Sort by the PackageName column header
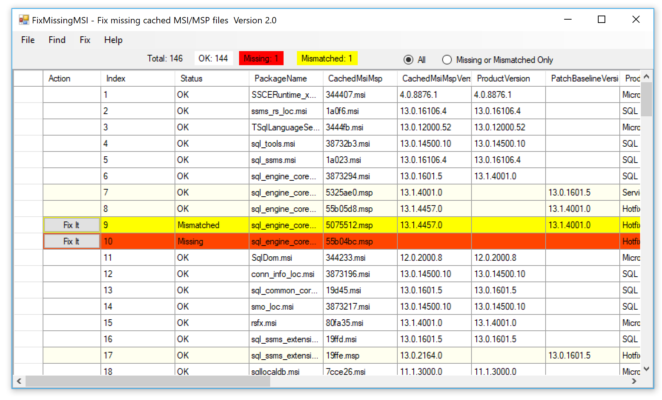This screenshot has width=662, height=400. point(281,78)
